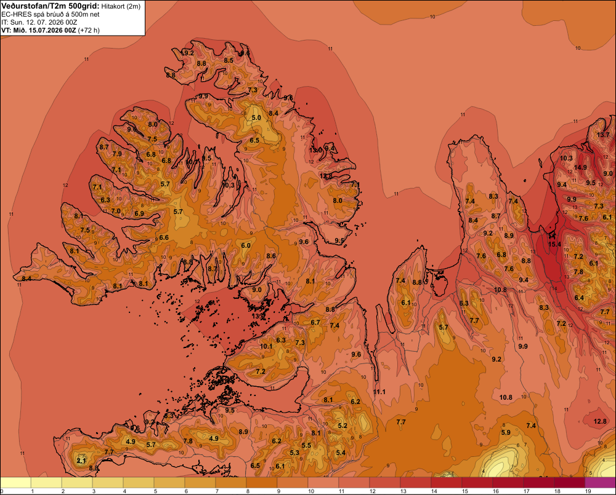Select the legend color segment between 8 and 9
The height and width of the screenshot is (495, 616).
[x=262, y=483]
